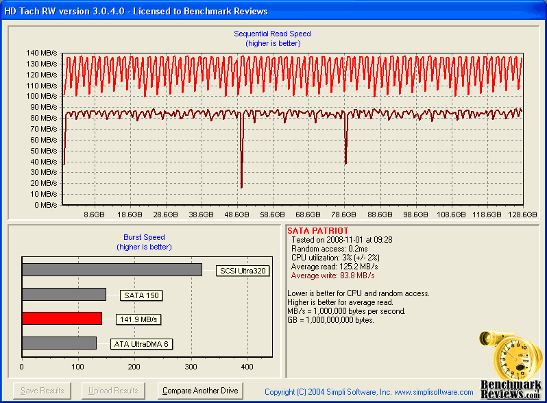547x403 pixels.
Task: Click the 100 MB/s axis label
Action: (42, 96)
